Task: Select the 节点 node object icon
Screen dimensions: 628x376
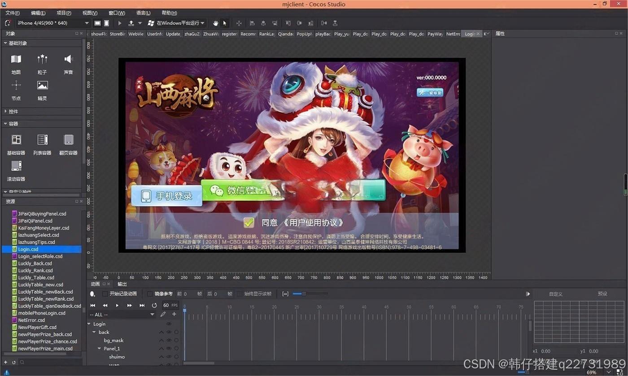Action: click(x=16, y=85)
